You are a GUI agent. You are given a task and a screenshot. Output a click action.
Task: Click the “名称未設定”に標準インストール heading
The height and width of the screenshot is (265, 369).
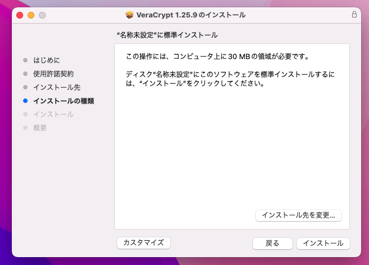tap(167, 35)
